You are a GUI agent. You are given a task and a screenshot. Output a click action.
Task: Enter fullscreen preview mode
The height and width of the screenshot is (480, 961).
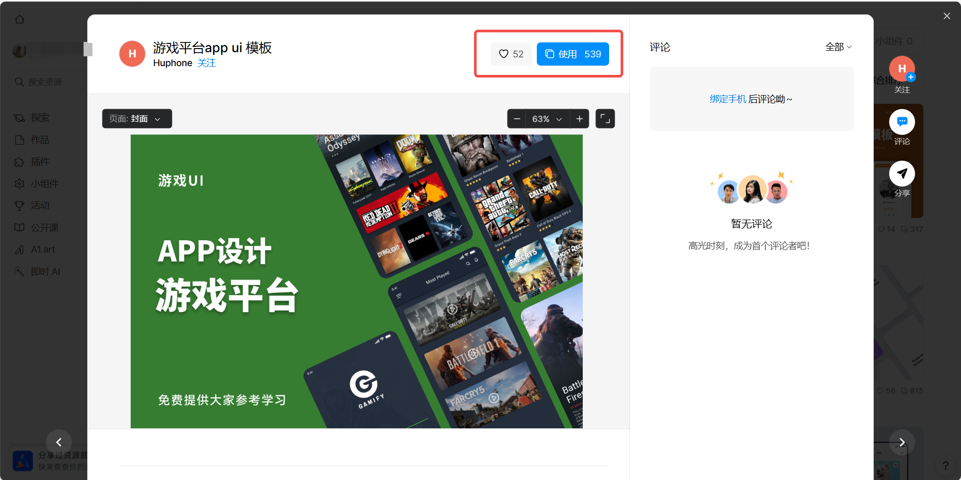point(605,119)
